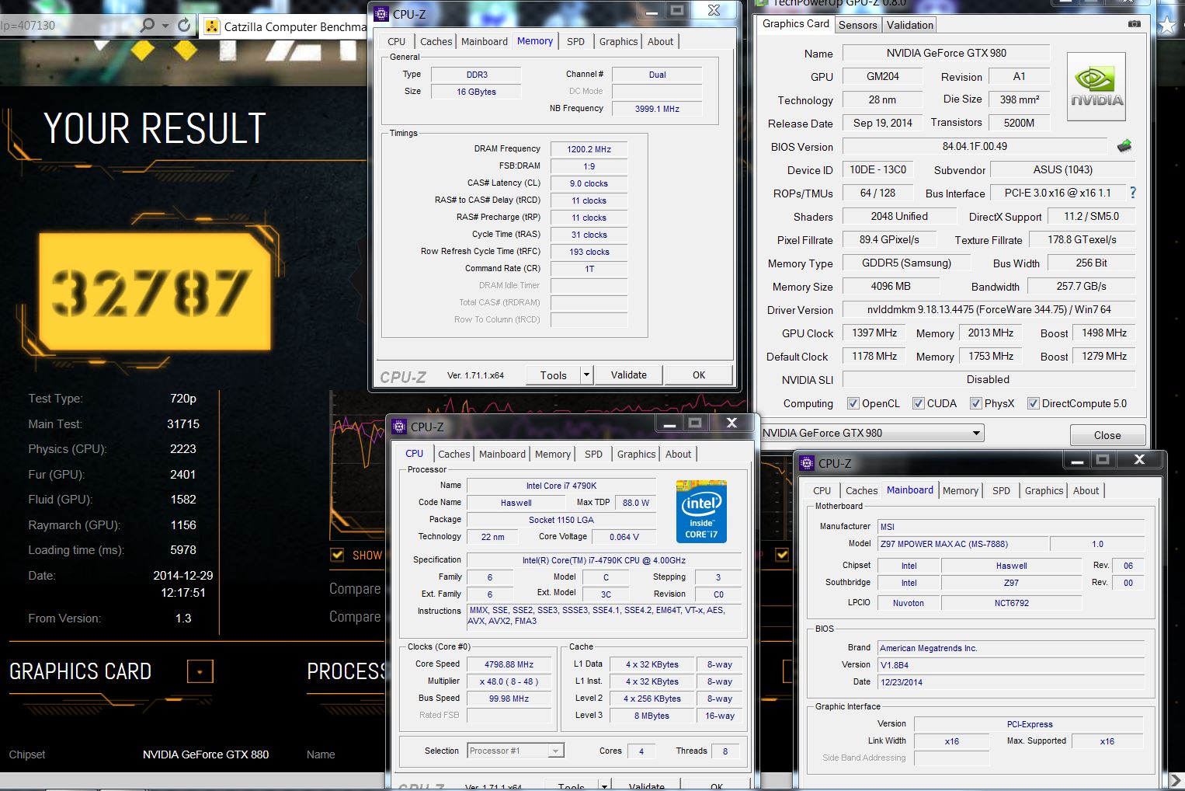This screenshot has width=1185, height=791.
Task: Open the Graphics tab in the CPU-Z window showing the Memory tab
Action: [618, 41]
